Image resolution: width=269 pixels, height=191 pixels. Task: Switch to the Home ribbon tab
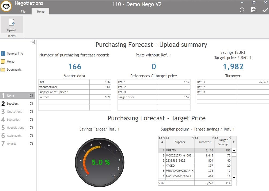coord(41,12)
